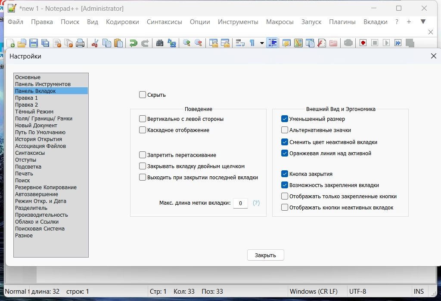Tick 'Альтернативные значки' checkbox

285,130
